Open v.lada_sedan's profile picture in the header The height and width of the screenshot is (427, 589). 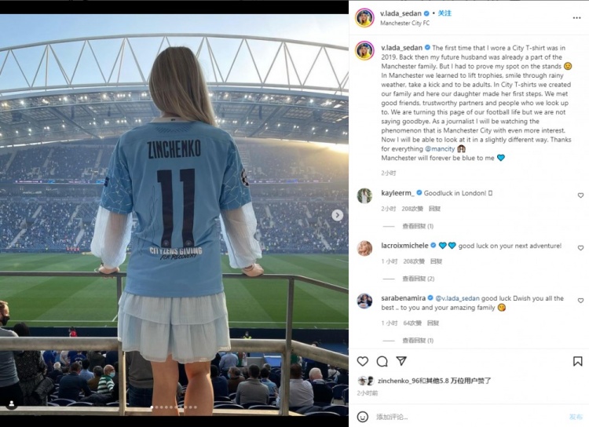pyautogui.click(x=364, y=17)
